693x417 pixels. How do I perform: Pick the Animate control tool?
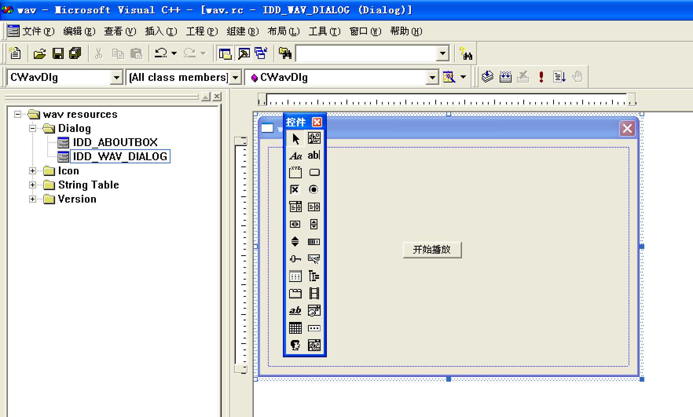[314, 293]
